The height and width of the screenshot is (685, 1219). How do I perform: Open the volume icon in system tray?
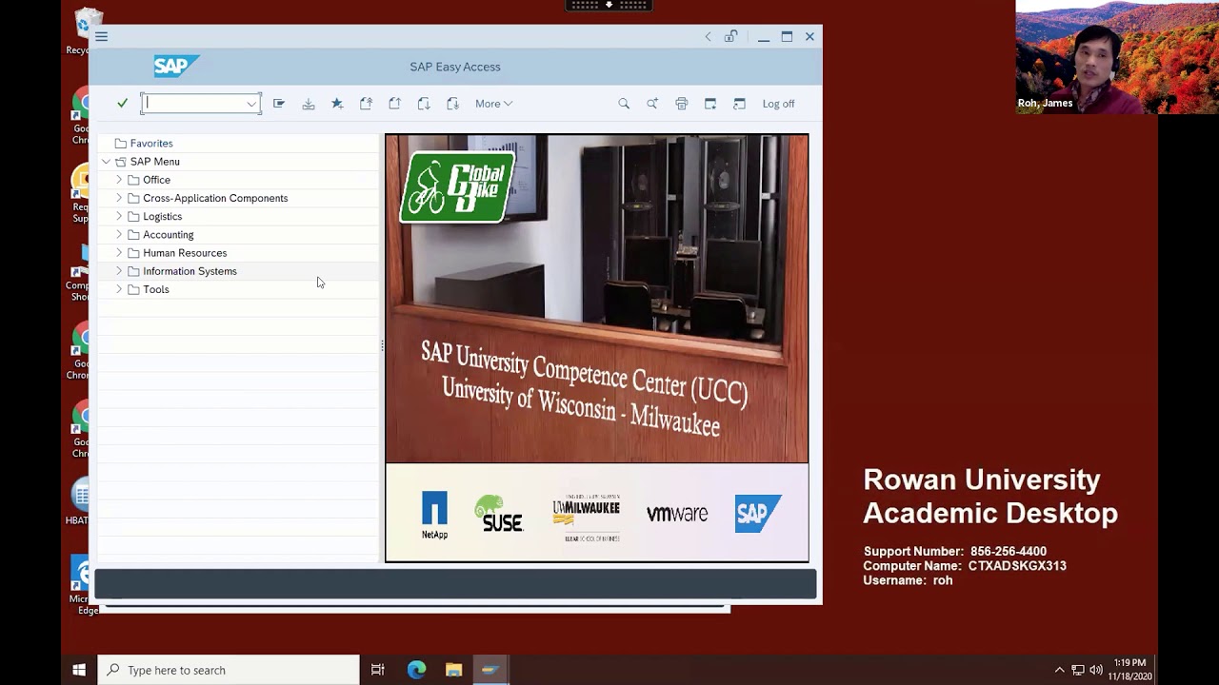[x=1095, y=670]
